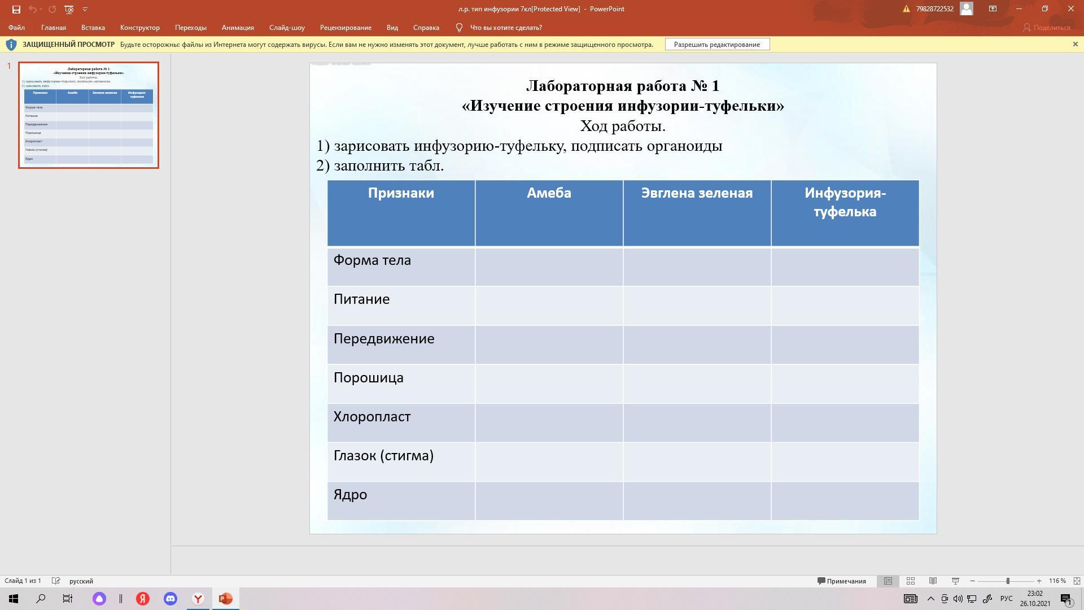Start slideshow from beginning via toolbar icon

point(69,9)
